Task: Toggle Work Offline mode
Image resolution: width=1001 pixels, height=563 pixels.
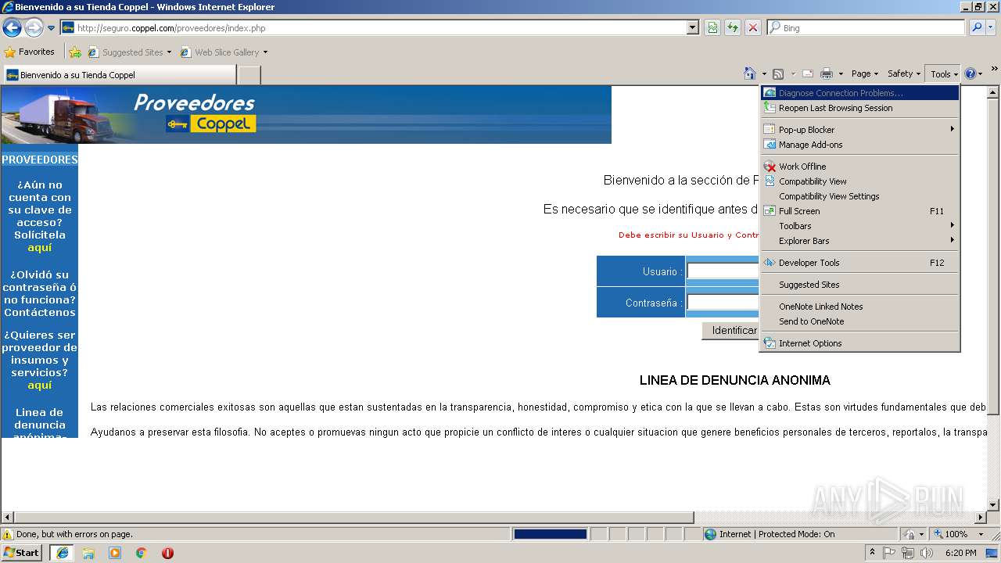Action: tap(859, 167)
